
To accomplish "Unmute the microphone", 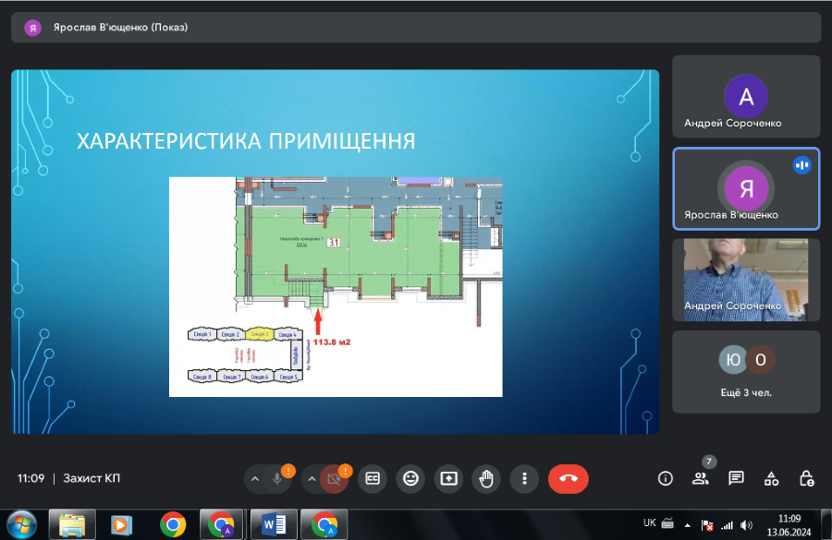I will coord(276,478).
